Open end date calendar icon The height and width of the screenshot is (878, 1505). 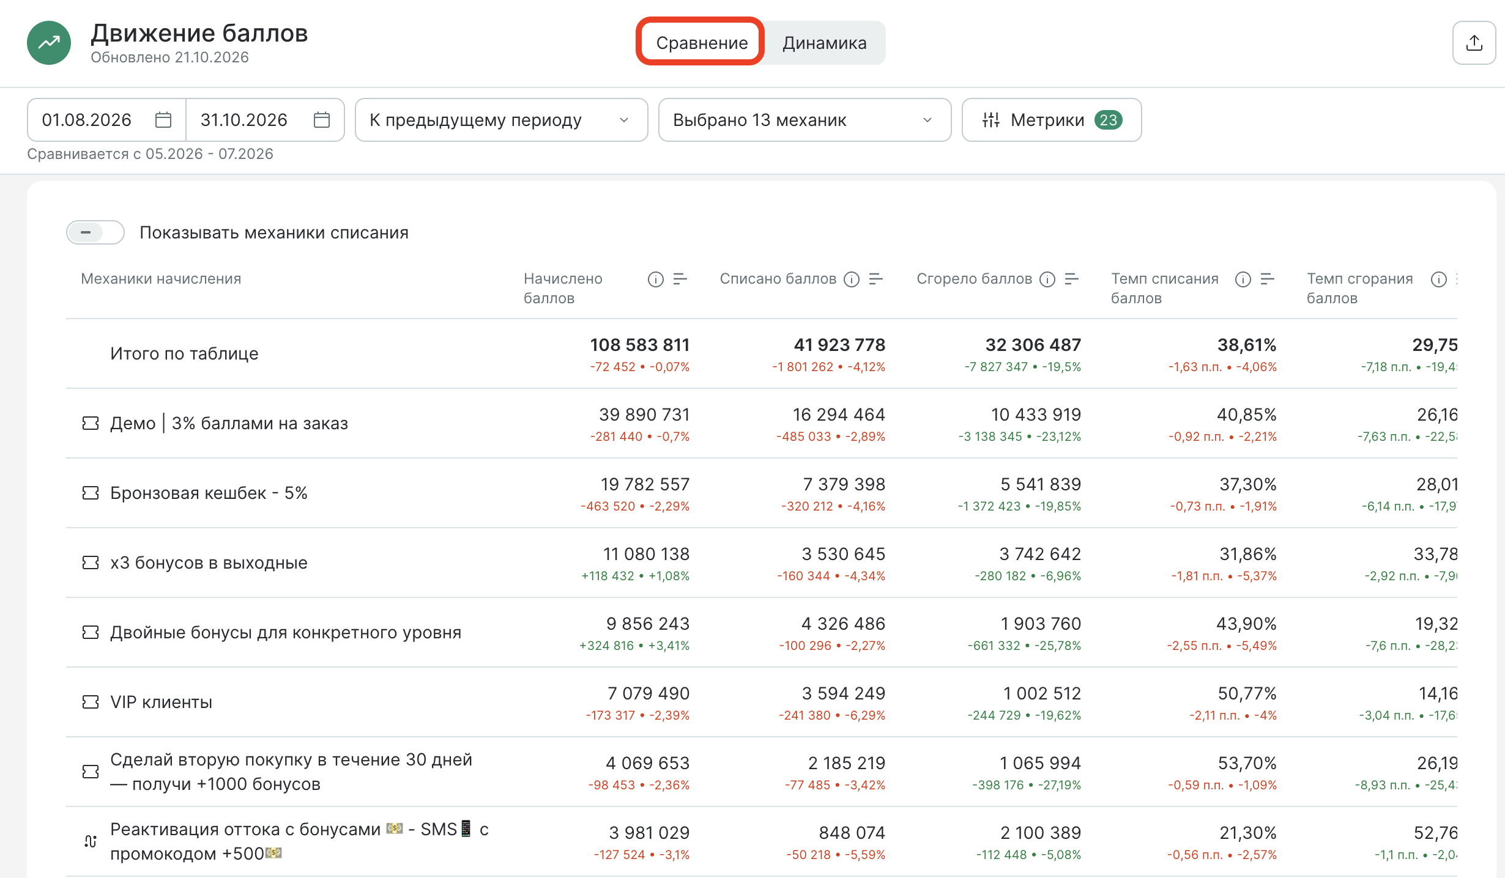tap(322, 120)
